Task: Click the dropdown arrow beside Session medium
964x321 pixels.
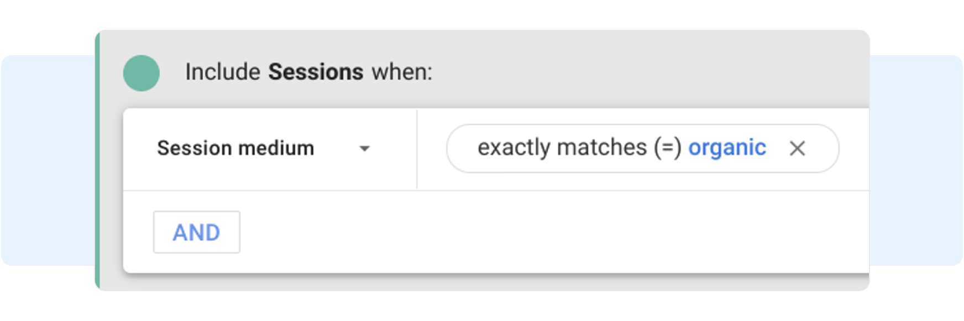Action: point(364,148)
